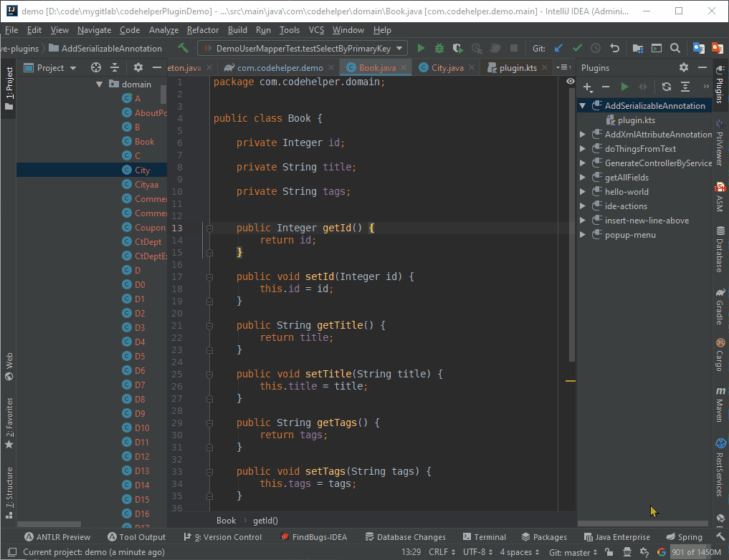Close the Book.java tab
The image size is (729, 560).
[x=404, y=68]
